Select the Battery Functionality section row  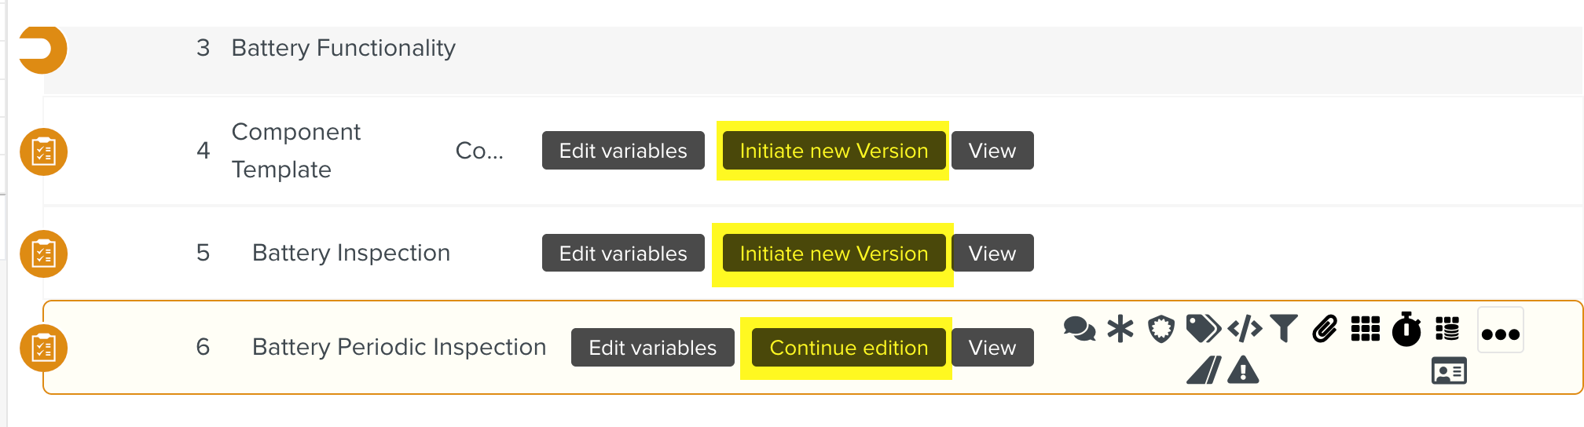pos(343,49)
